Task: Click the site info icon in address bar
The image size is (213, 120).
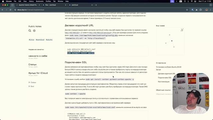Action: click(15, 10)
